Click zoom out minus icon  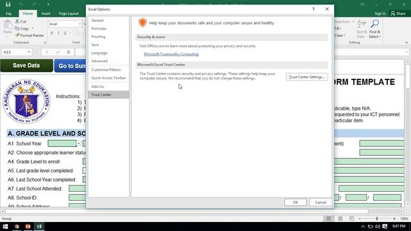360,218
